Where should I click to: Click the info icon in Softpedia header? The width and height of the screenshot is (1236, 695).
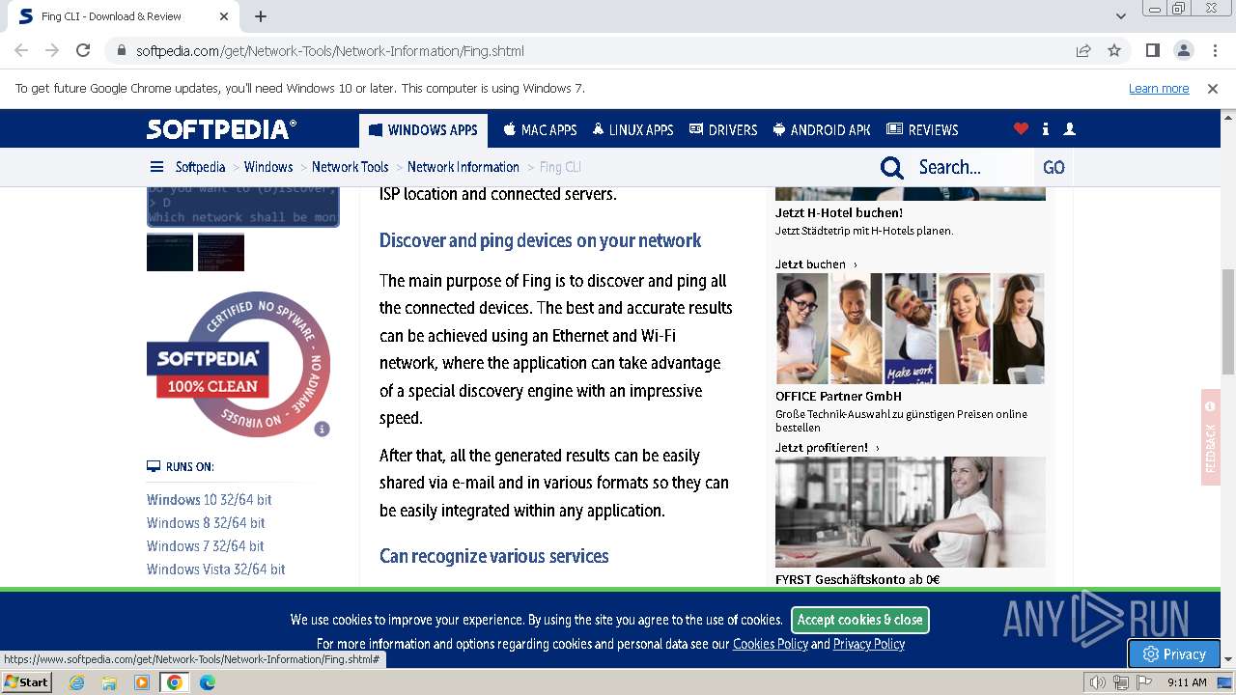1046,129
